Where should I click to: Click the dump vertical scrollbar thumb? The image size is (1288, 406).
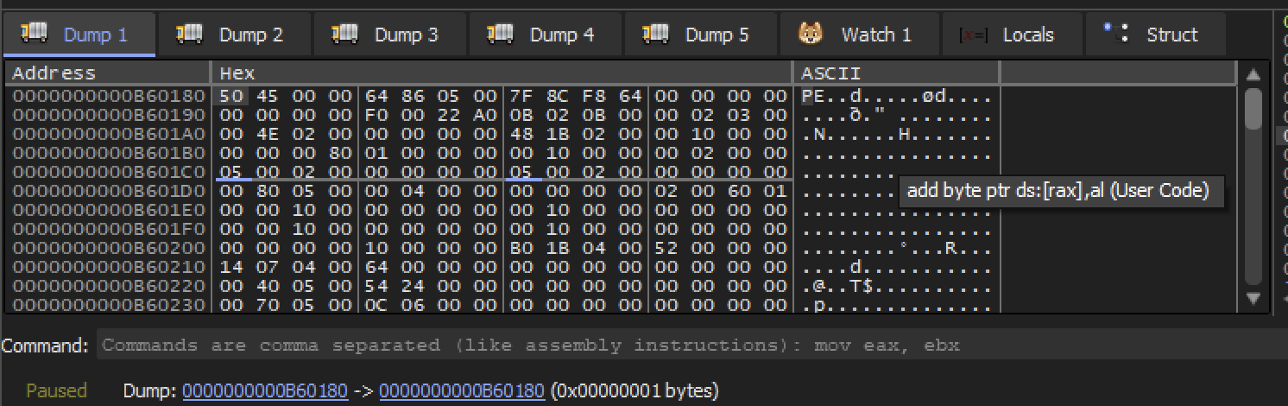[x=1254, y=109]
